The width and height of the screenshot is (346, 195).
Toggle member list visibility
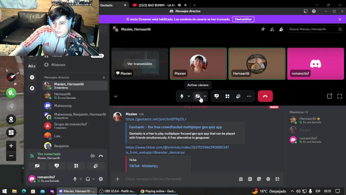coord(281,29)
